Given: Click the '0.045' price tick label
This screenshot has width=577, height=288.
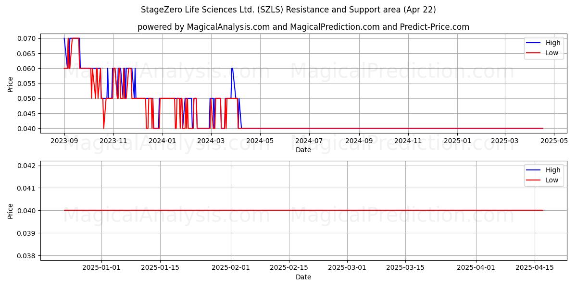Looking at the screenshot, I should pyautogui.click(x=27, y=114).
